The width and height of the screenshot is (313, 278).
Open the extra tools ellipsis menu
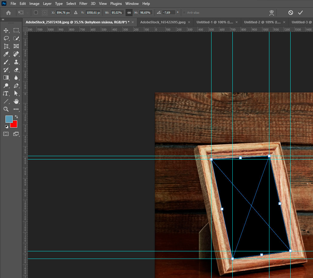(x=16, y=109)
